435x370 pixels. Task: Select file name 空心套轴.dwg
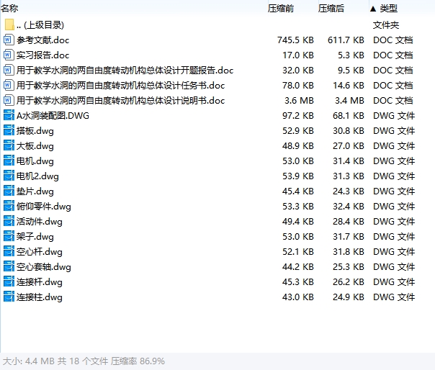click(x=43, y=267)
